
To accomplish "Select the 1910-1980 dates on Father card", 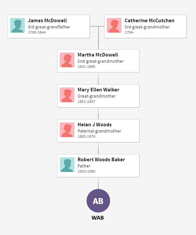I will (86, 171).
